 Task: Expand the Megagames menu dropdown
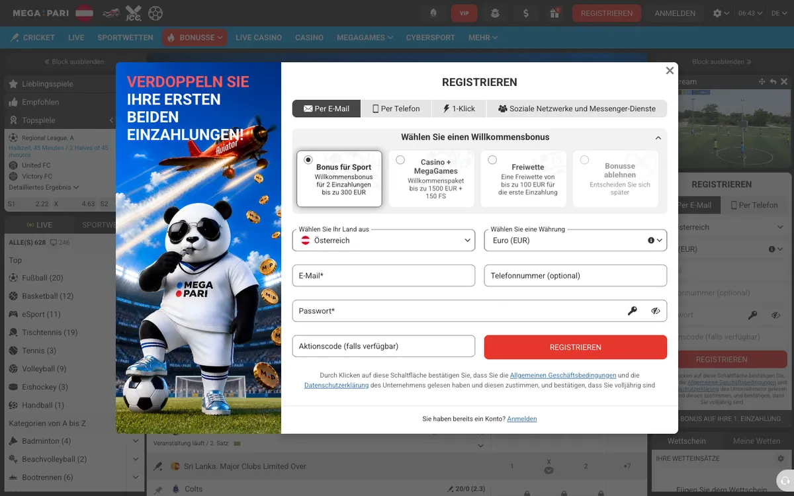[x=366, y=38]
